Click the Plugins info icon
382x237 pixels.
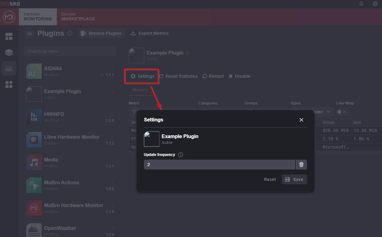coord(70,33)
